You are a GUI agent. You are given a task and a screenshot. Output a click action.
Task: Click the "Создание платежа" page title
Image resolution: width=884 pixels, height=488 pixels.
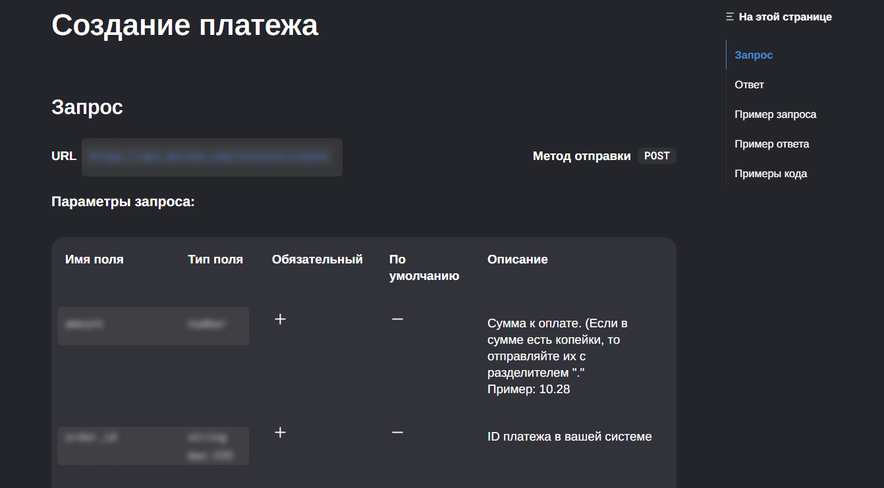click(184, 25)
